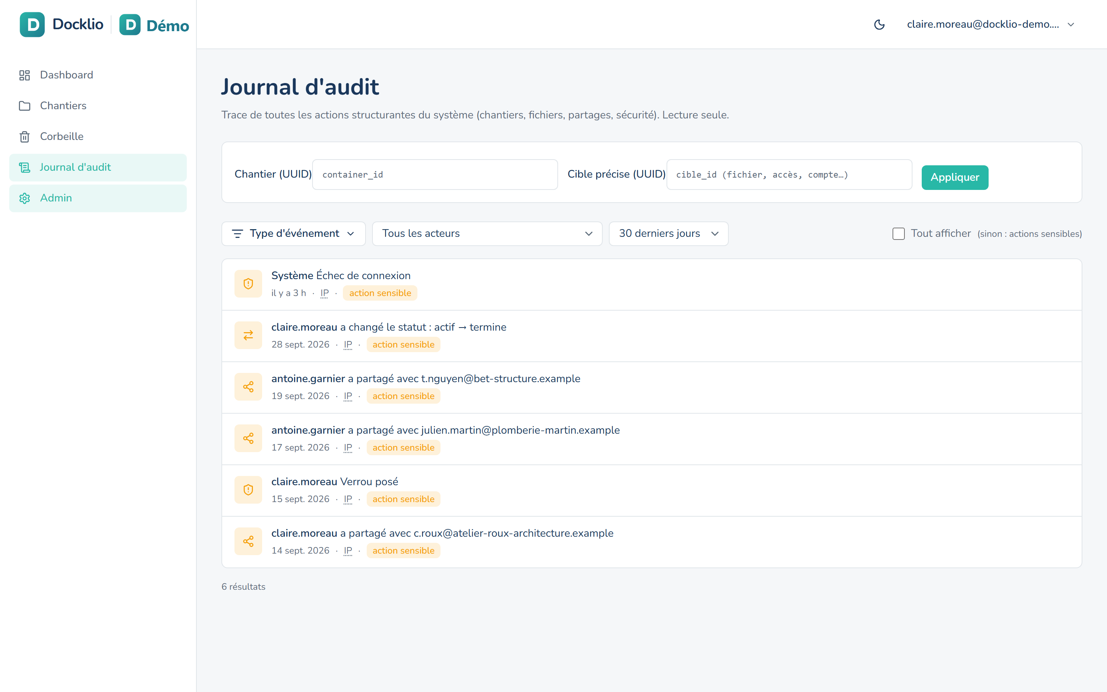
Task: Click swap icon of statut change entry
Action: (248, 336)
